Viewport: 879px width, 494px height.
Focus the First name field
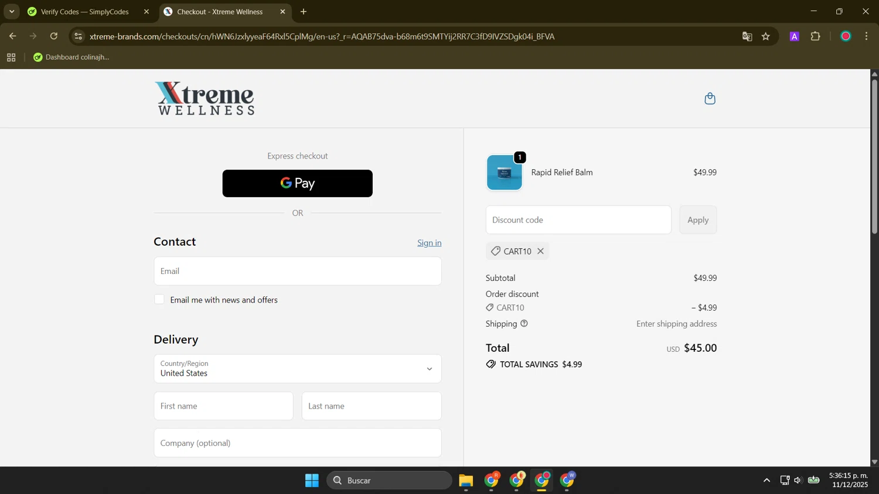click(223, 406)
